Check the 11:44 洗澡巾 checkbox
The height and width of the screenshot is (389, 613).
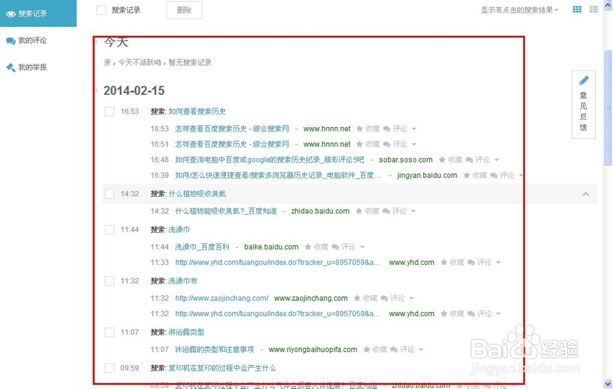tap(110, 230)
